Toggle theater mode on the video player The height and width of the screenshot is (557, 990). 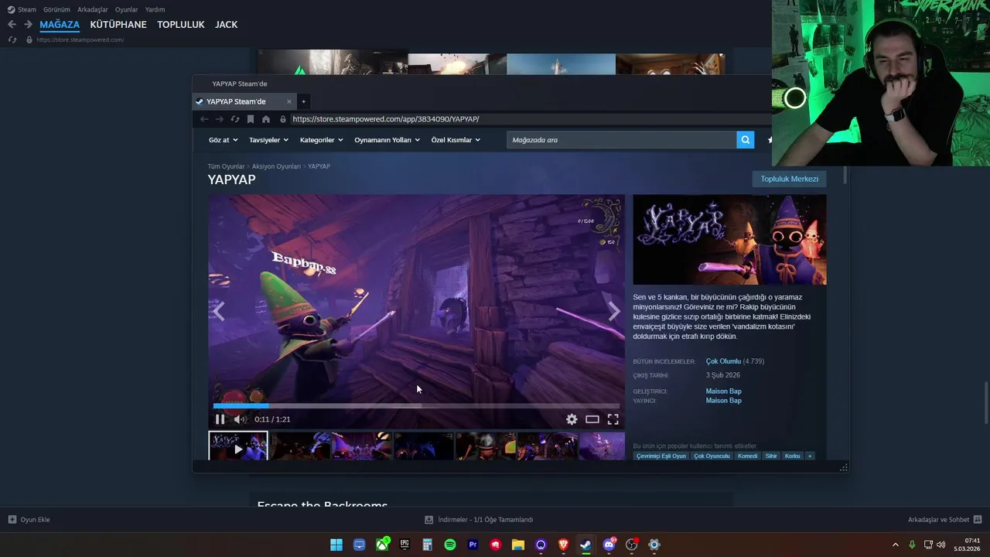coord(592,419)
